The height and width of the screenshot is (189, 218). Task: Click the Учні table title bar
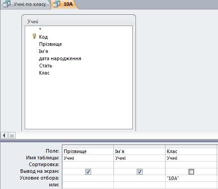point(78,21)
